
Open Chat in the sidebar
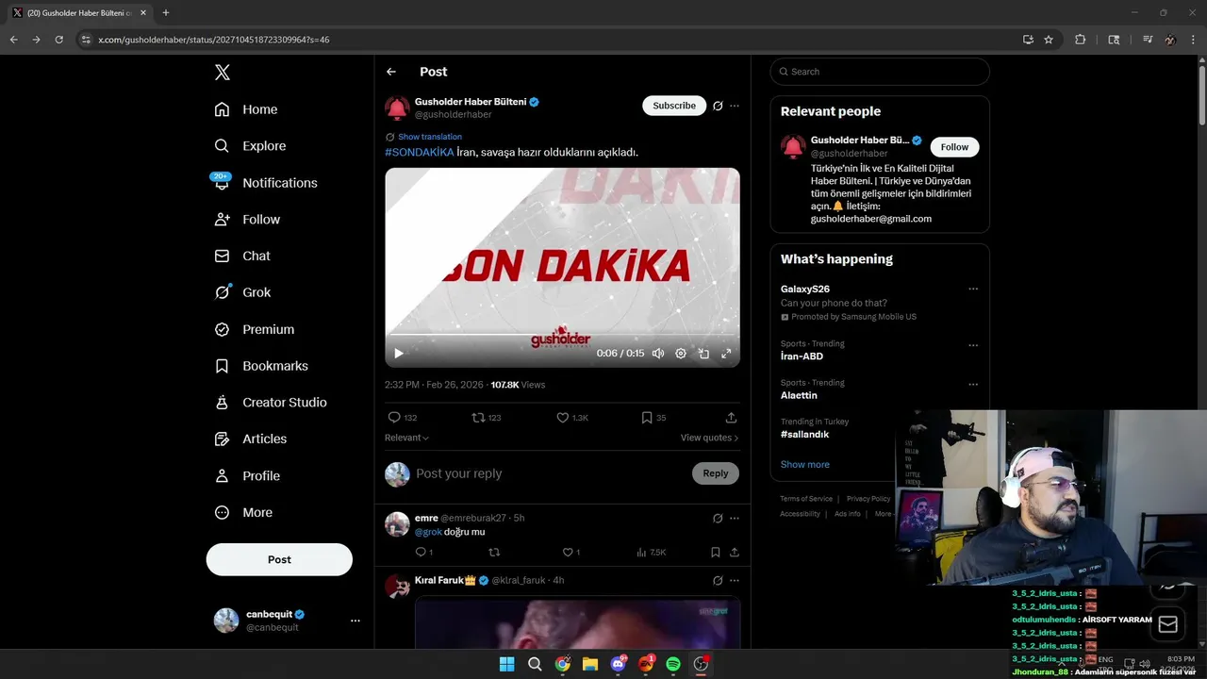(242, 256)
